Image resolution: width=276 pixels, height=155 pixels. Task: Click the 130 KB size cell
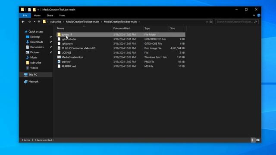[x=181, y=57]
